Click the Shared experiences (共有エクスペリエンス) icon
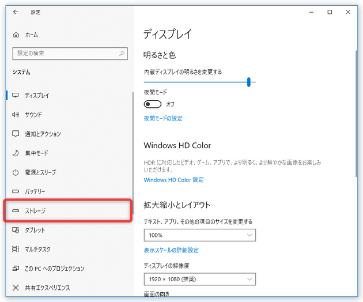 16,288
